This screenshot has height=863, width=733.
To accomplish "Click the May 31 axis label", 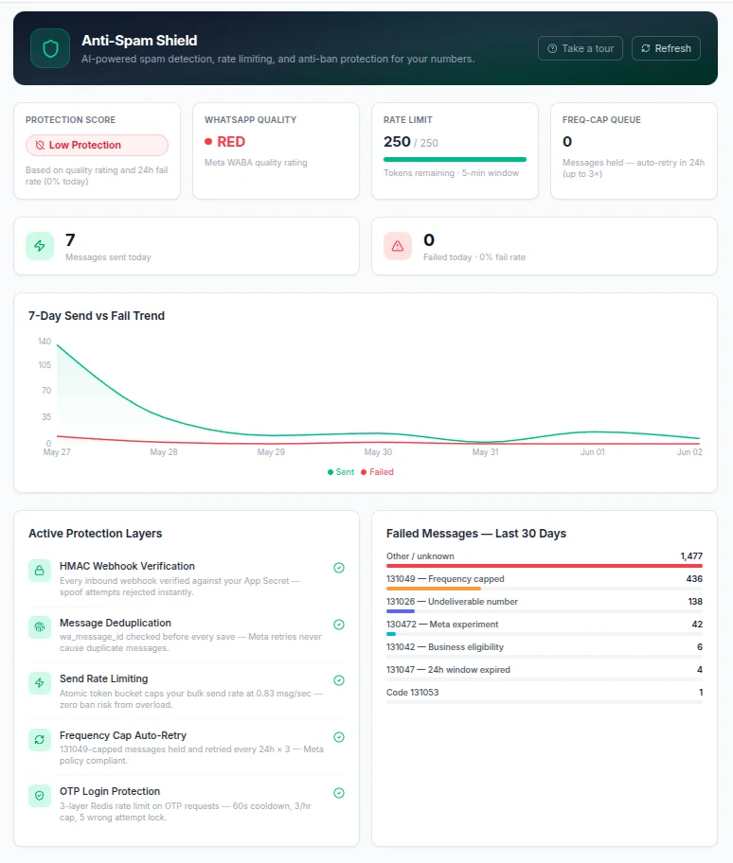I will (485, 452).
